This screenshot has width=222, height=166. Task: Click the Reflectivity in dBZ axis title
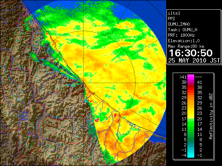[x=211, y=116]
